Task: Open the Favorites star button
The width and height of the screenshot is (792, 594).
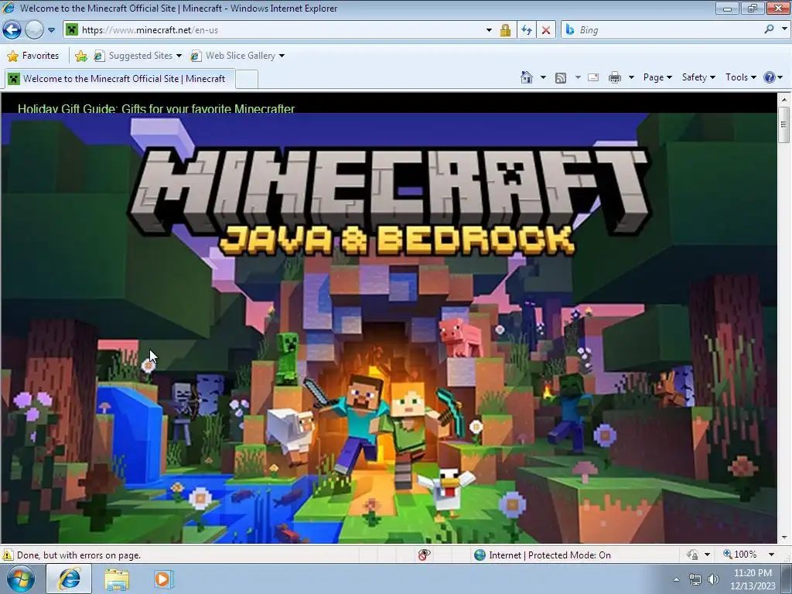Action: [33, 56]
